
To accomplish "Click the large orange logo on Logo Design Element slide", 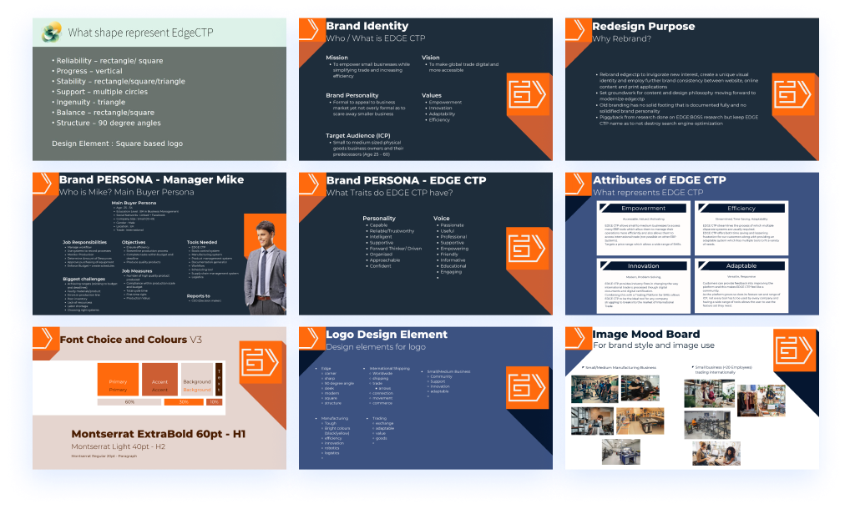I will (x=528, y=388).
